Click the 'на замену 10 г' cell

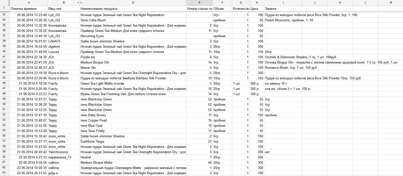[283, 83]
